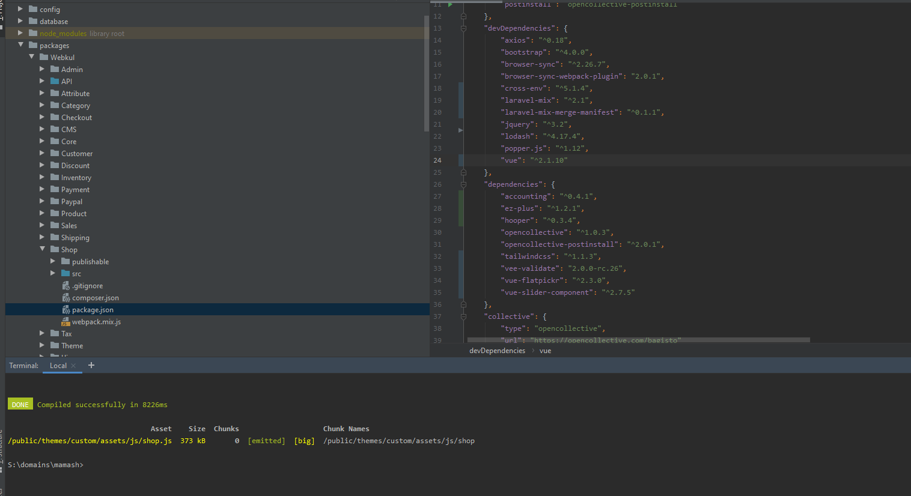911x496 pixels.
Task: Click the Core folder icon
Action: coord(55,141)
